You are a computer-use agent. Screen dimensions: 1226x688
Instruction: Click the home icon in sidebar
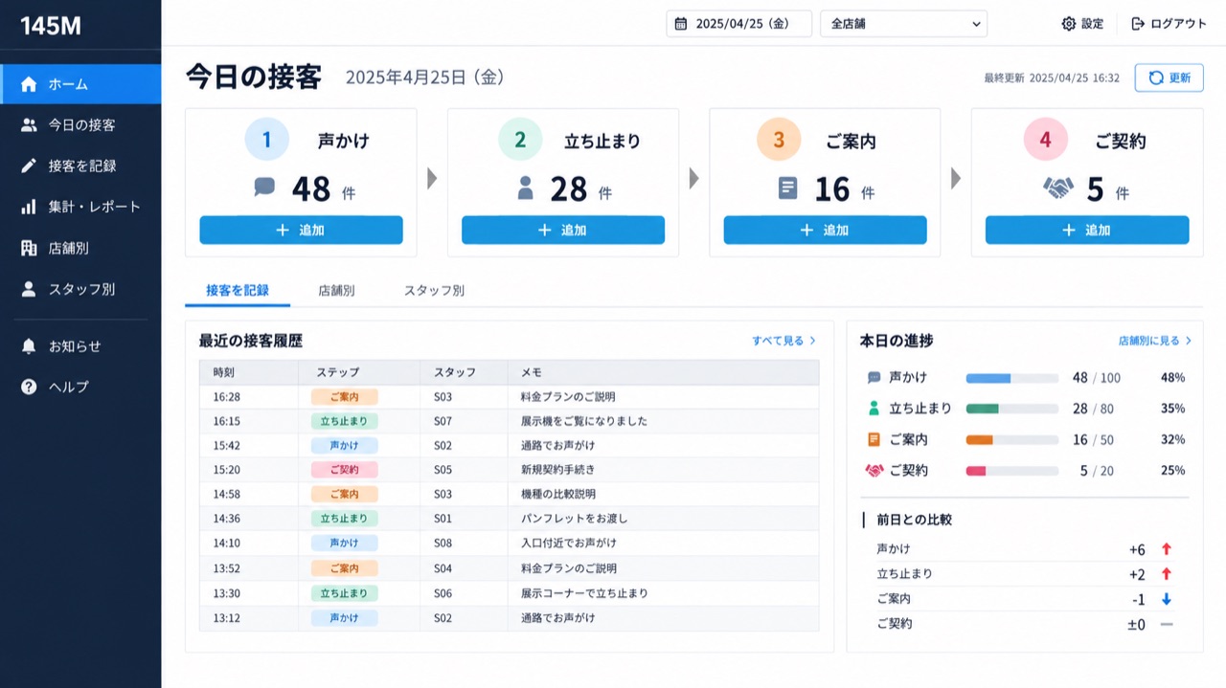(29, 84)
